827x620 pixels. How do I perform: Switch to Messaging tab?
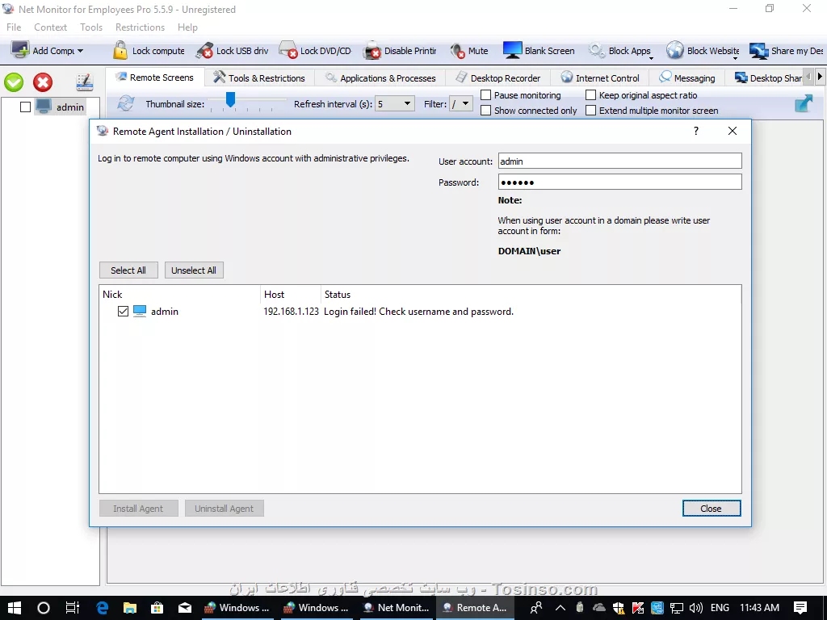tap(686, 78)
